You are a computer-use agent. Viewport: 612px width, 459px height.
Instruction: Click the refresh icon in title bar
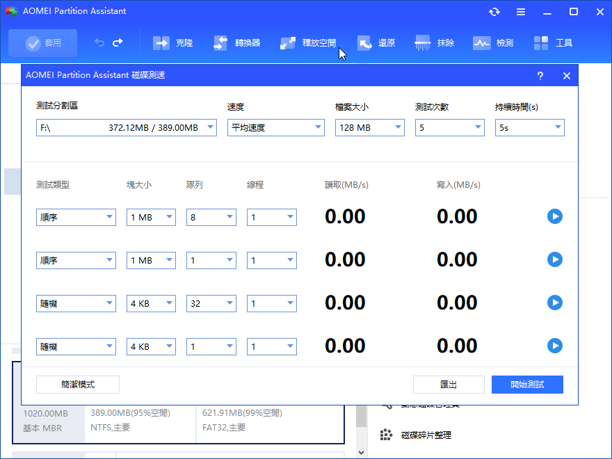coord(494,12)
